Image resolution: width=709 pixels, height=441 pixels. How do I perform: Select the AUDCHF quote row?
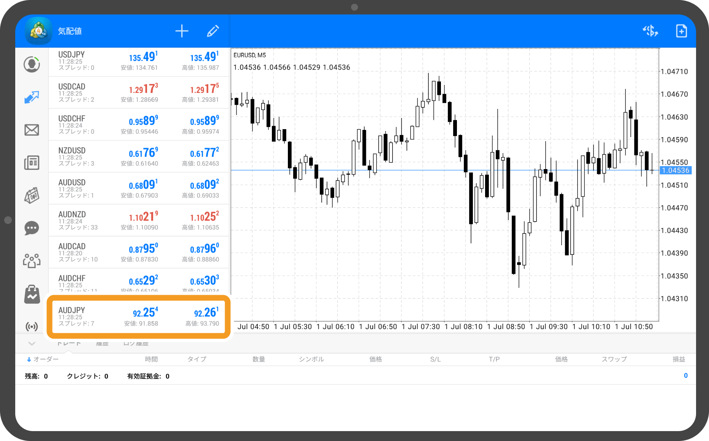point(139,281)
